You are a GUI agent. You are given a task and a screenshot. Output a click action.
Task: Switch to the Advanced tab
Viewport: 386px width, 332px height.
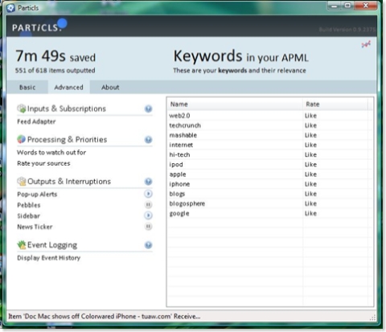coord(68,88)
